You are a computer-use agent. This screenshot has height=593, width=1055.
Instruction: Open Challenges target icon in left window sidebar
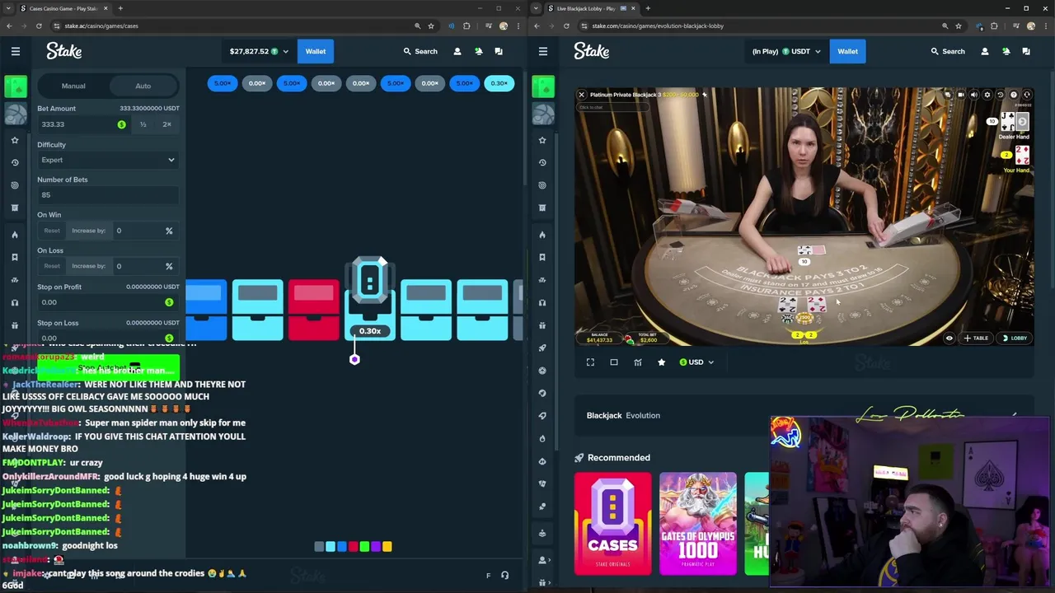[15, 185]
